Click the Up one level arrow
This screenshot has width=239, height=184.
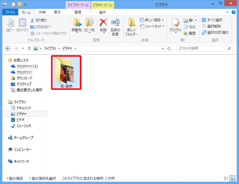(29, 48)
